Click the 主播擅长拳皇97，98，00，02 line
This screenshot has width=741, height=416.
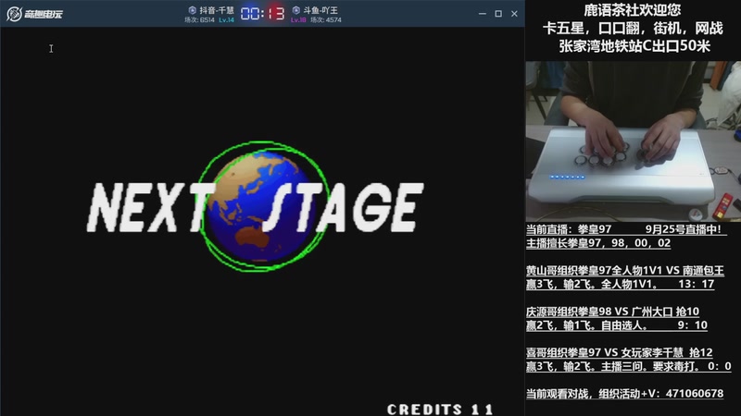point(598,243)
